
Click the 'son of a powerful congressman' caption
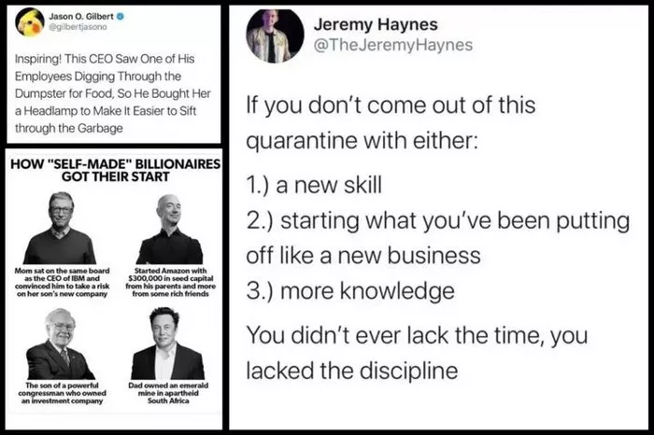pyautogui.click(x=63, y=393)
